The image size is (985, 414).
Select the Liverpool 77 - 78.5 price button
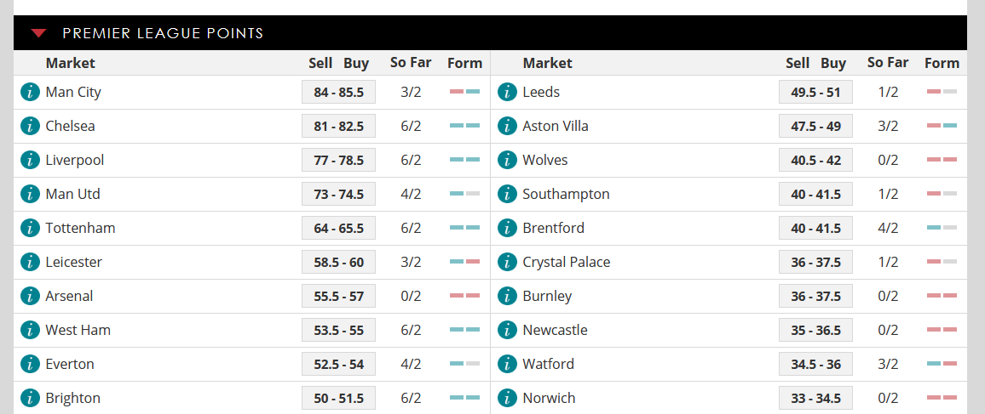pos(338,161)
